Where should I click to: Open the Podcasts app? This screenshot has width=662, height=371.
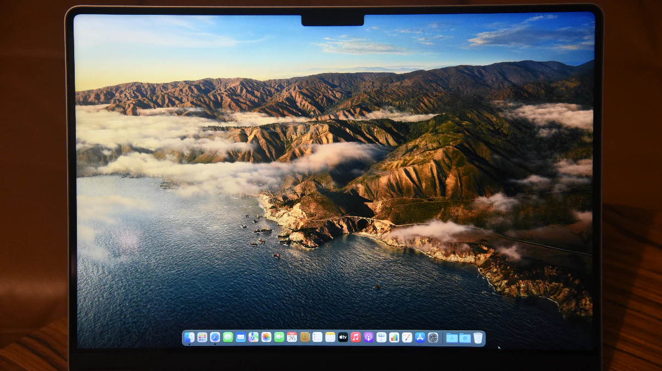click(369, 338)
